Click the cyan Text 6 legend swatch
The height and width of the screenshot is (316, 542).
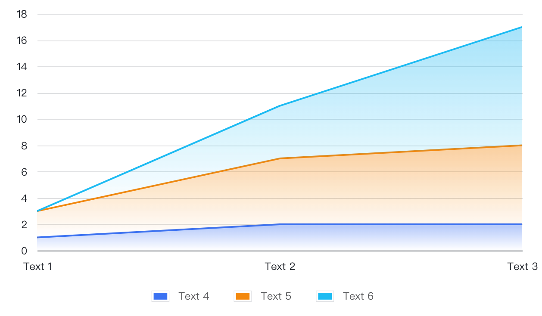coord(325,296)
